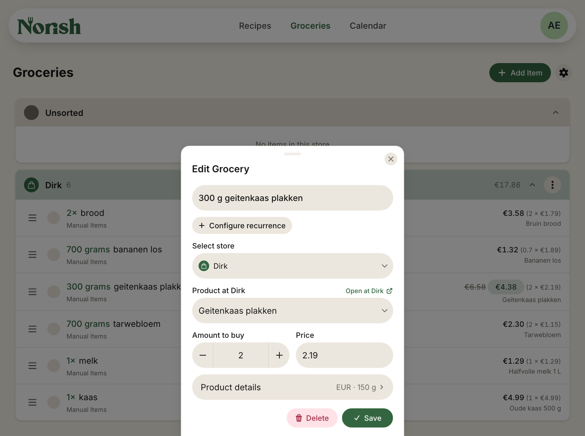
Task: Click 'Bruin brood' product label
Action: pos(543,224)
